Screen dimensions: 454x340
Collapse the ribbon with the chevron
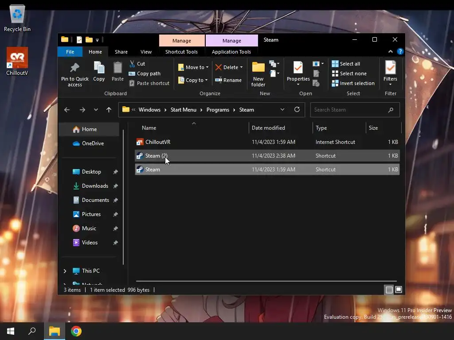coord(390,51)
